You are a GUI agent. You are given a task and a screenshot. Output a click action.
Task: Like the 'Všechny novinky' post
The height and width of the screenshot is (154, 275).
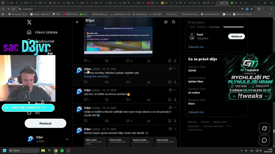tap(128, 82)
